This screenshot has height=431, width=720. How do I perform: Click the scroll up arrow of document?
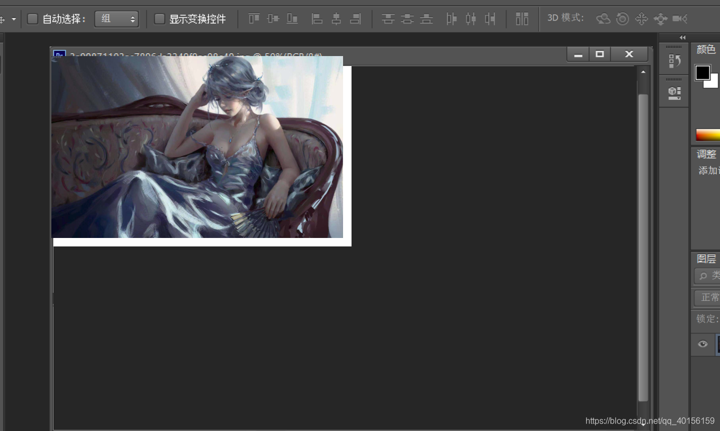pos(643,72)
